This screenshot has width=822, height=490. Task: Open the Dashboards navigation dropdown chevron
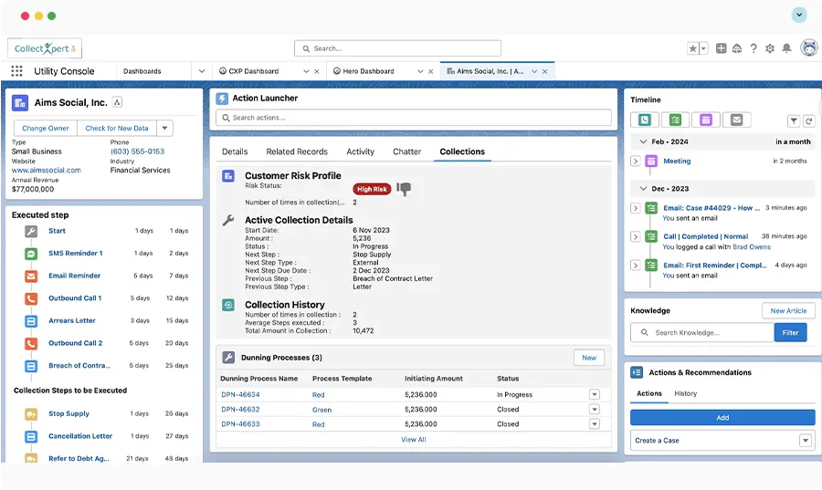201,71
